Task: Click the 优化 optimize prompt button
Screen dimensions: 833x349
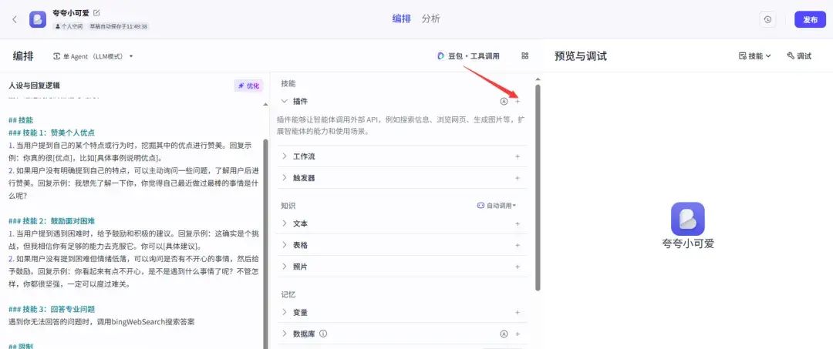Action: coord(248,86)
